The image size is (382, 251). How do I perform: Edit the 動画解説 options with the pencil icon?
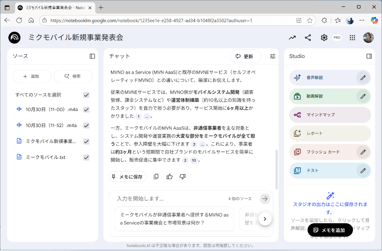click(363, 96)
